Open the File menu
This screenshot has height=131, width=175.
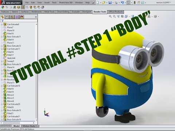pos(27,3)
